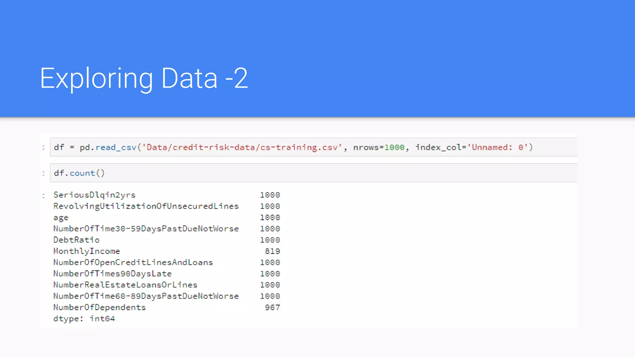Click the NumberOfDependents count value 967
Viewport: 635px width, 357px height.
point(273,307)
